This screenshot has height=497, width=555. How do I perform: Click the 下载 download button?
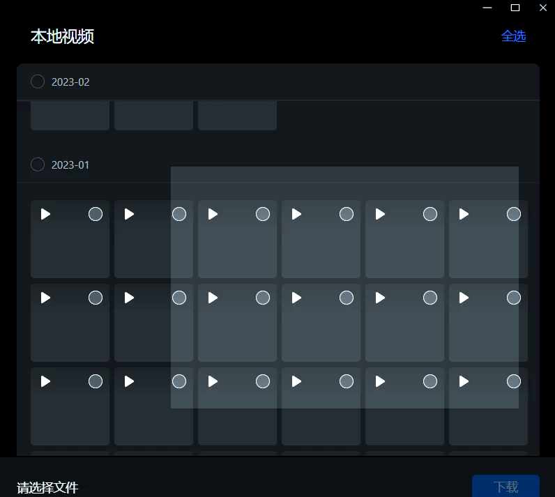coord(505,486)
